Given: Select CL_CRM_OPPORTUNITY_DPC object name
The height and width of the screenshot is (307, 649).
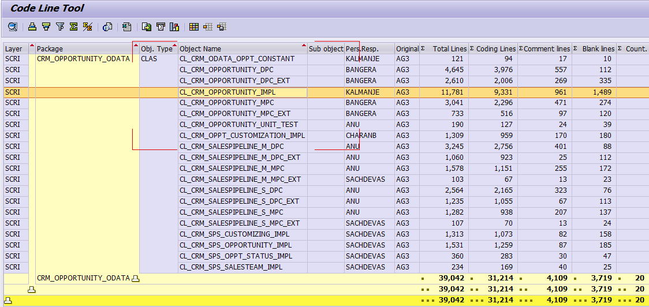Looking at the screenshot, I should (x=227, y=70).
